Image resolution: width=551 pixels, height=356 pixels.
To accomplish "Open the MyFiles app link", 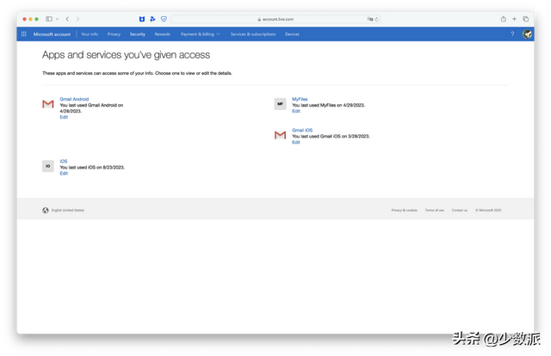I will [300, 99].
